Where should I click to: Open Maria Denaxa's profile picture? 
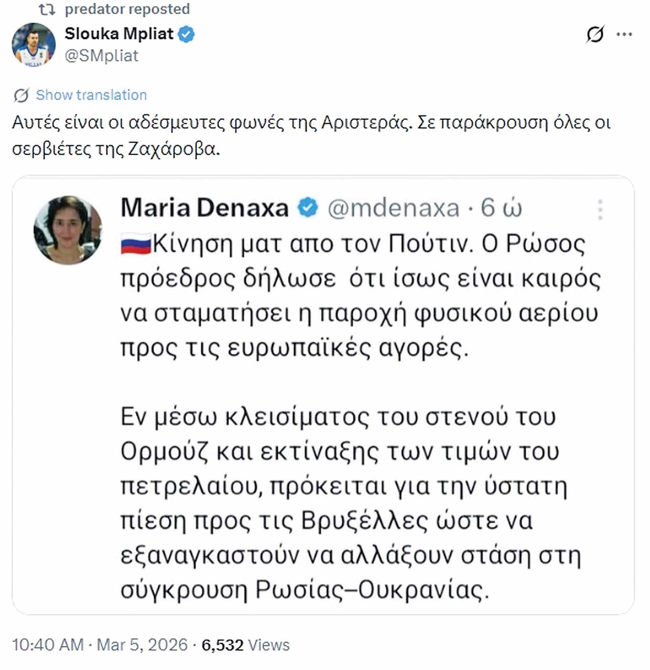coord(68,230)
